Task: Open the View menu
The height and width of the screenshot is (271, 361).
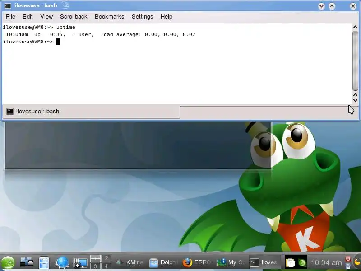Action: [46, 17]
